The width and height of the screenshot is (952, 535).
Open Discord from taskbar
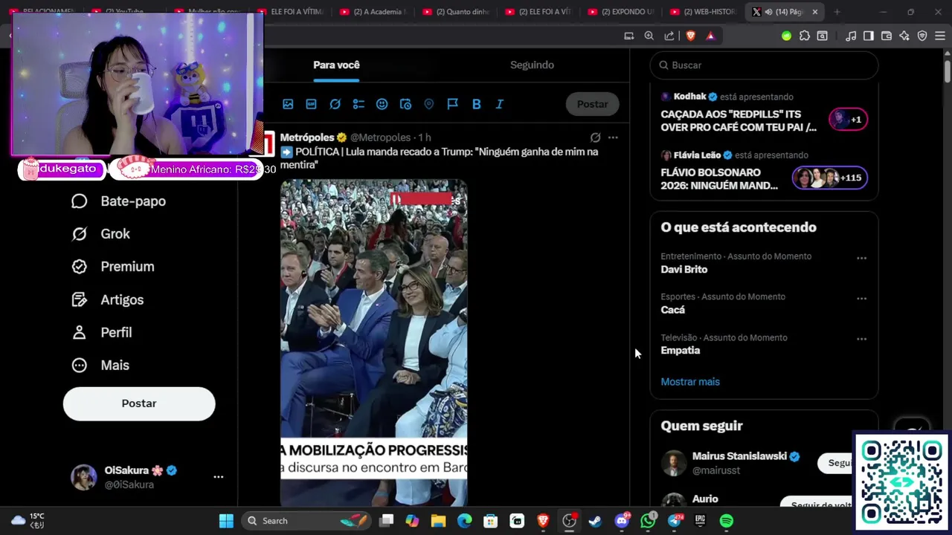[x=622, y=521]
